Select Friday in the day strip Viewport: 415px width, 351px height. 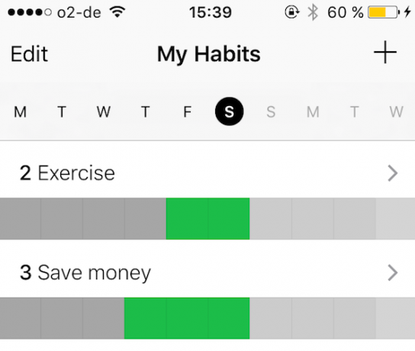tap(188, 111)
